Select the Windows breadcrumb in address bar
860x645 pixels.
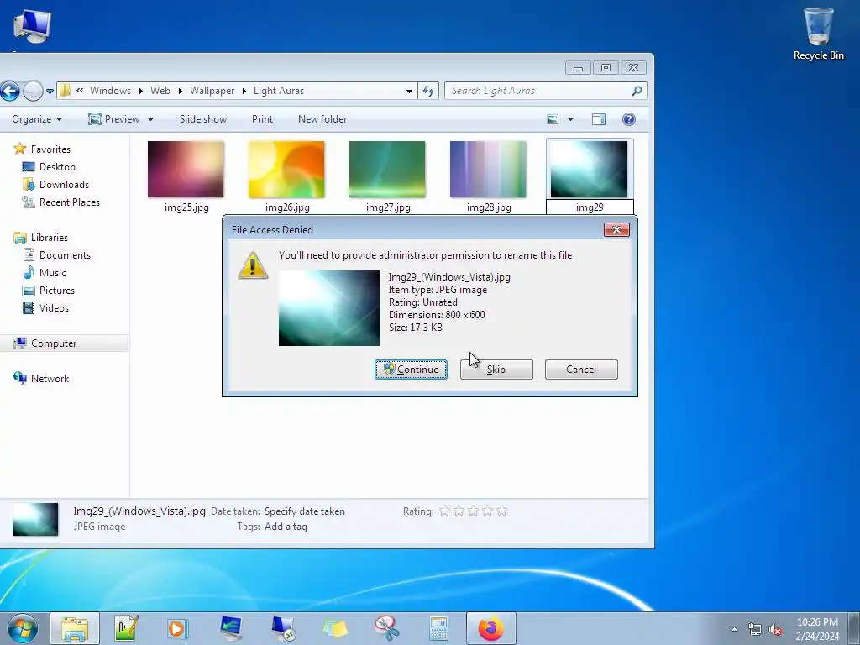[110, 91]
